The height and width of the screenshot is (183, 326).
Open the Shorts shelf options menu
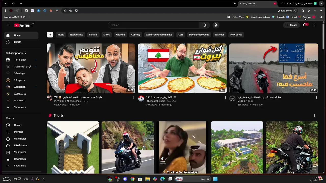click(x=315, y=115)
